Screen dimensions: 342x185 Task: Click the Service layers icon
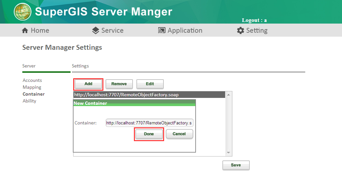[96, 30]
